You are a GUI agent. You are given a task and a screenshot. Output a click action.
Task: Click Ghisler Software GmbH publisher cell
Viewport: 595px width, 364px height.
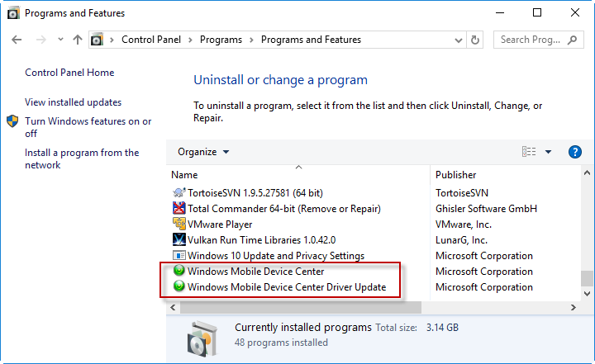click(486, 209)
